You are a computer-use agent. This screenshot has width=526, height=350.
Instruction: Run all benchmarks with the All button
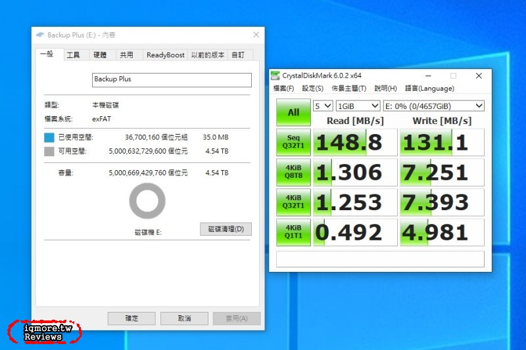(293, 112)
